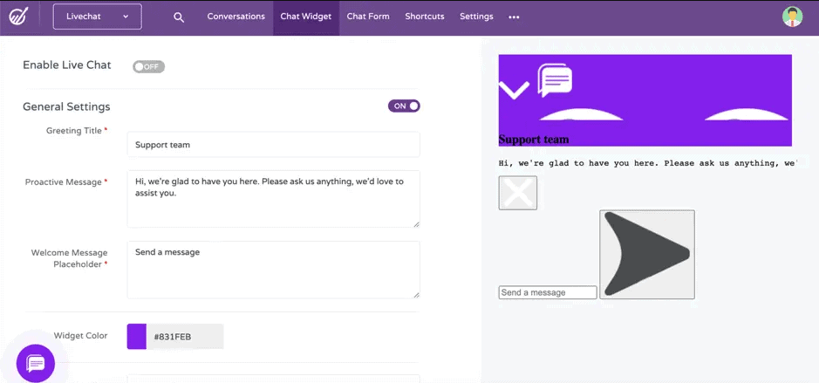Click the chat bubble icon in preview header
Screen dimensions: 819x383
(555, 80)
